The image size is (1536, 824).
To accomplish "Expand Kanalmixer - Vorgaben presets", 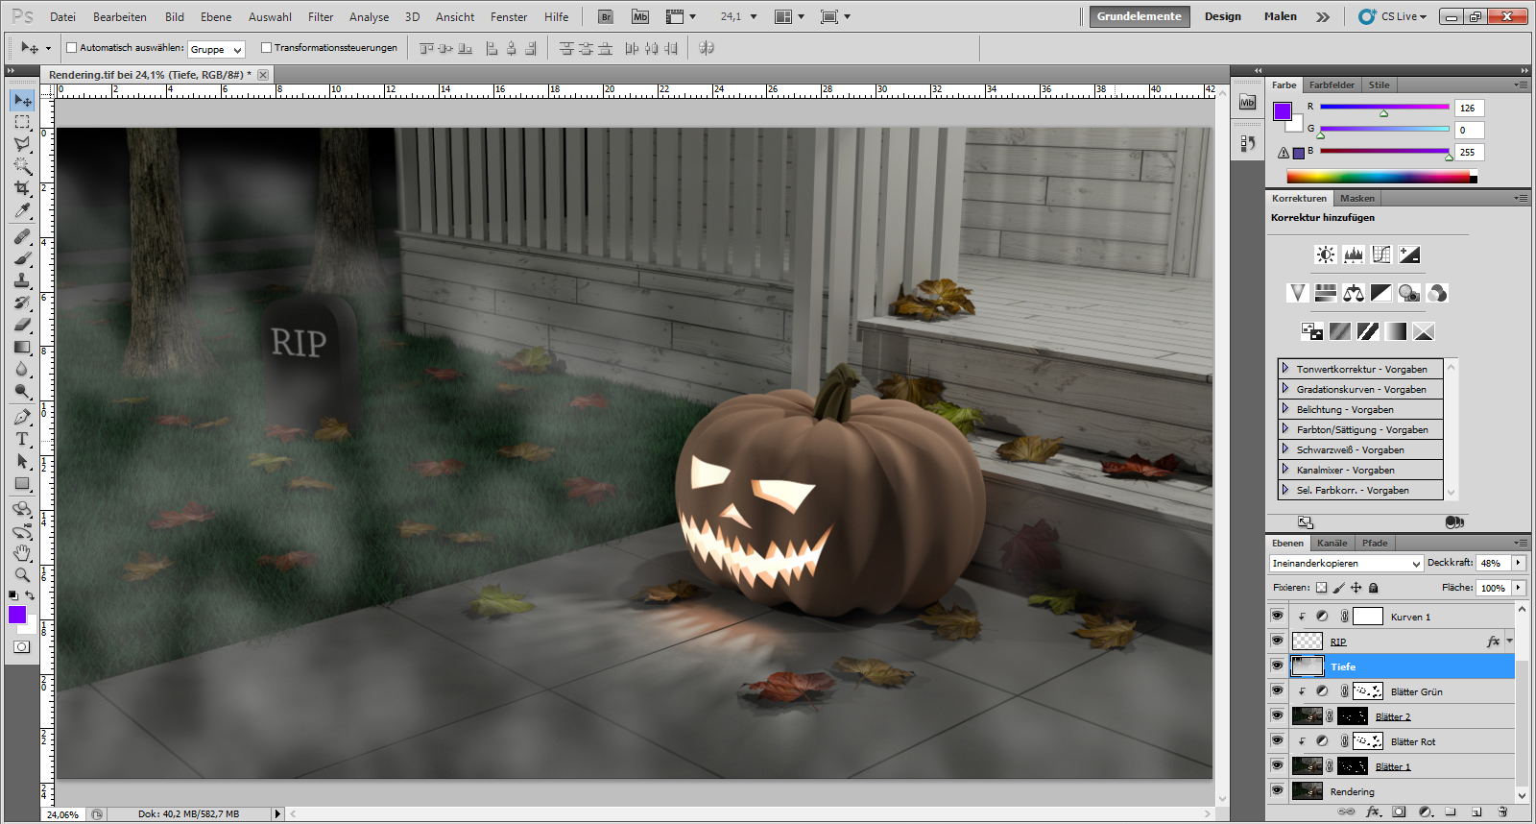I will pyautogui.click(x=1285, y=470).
